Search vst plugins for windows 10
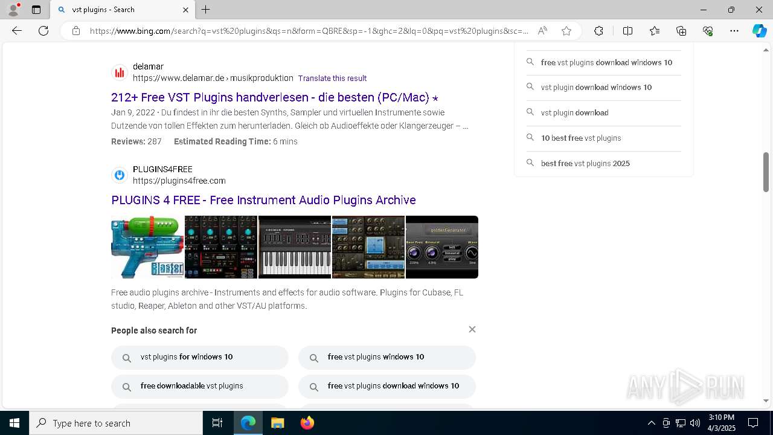 click(200, 358)
